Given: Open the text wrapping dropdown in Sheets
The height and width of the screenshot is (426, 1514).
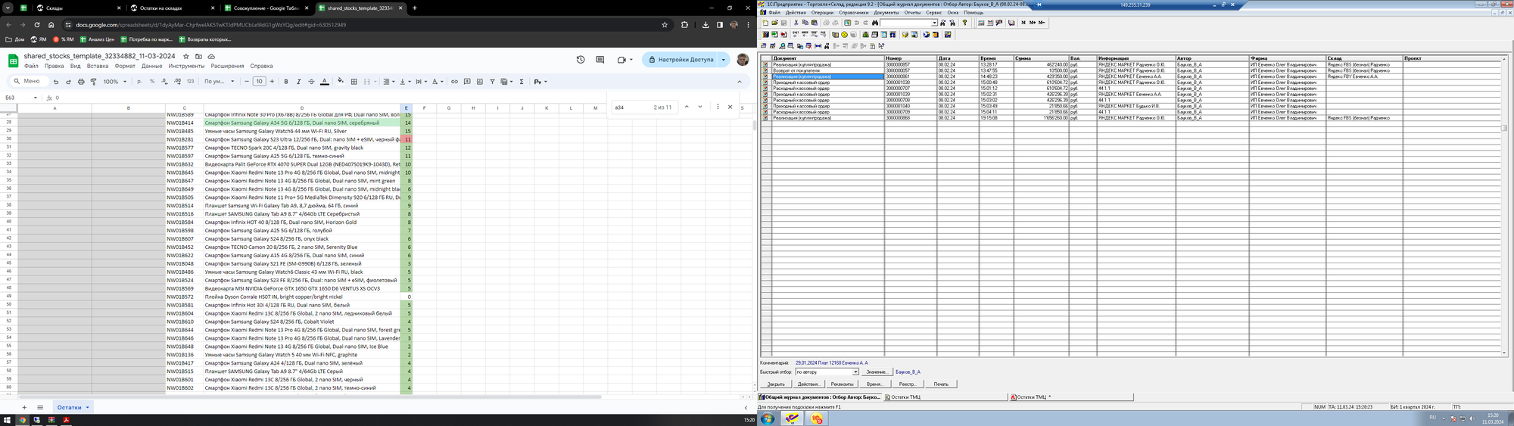Looking at the screenshot, I should tap(422, 82).
